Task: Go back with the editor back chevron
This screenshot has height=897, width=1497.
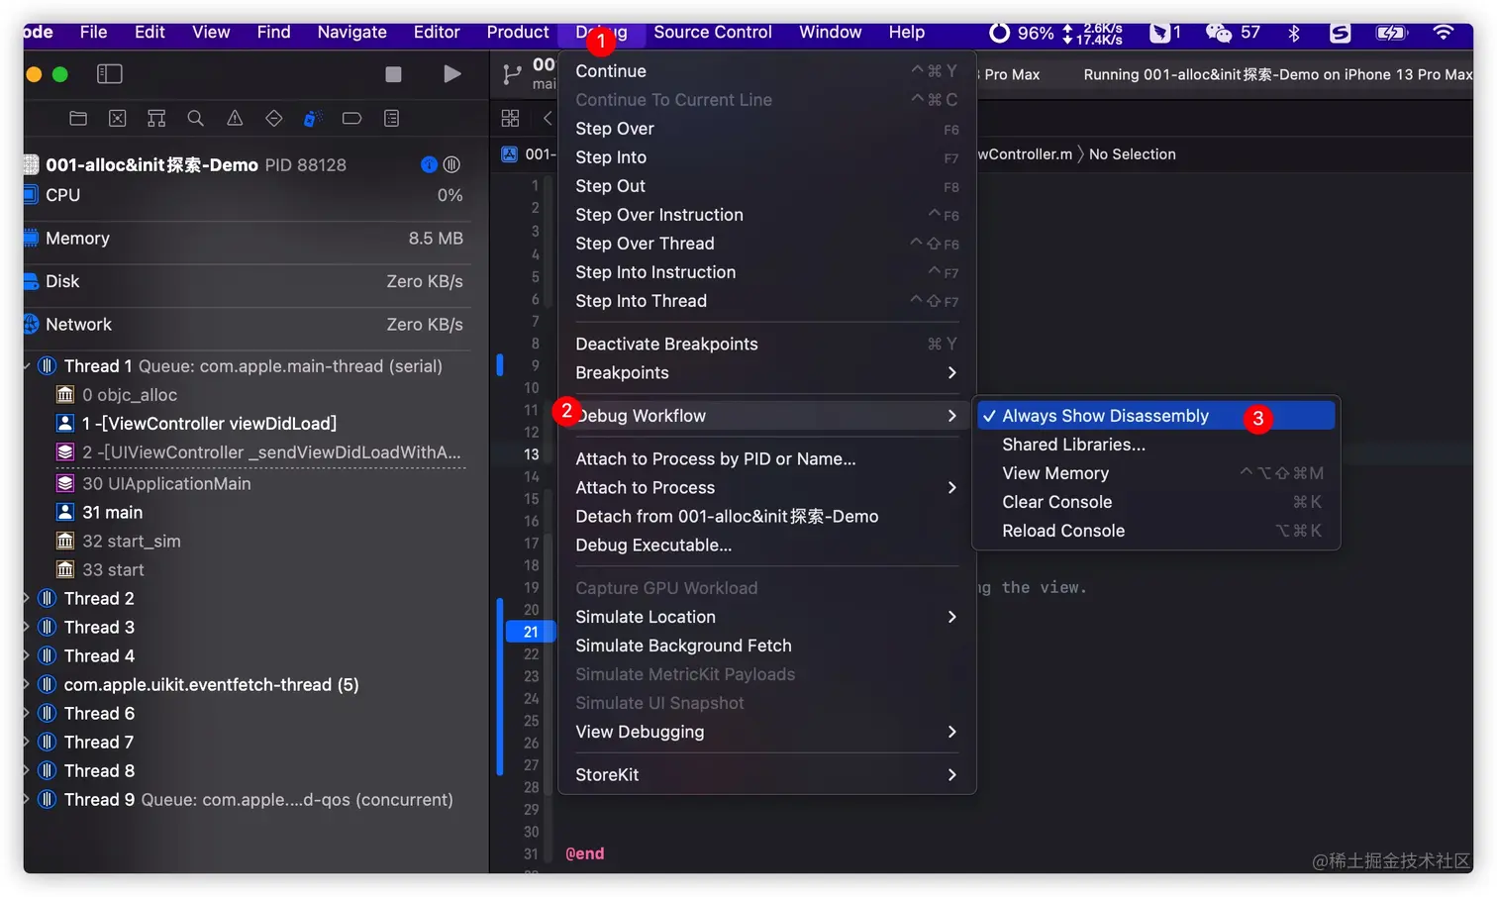Action: click(548, 118)
